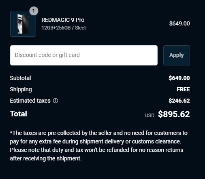Viewport: 205px width, 179px height.
Task: Click the 12GB+256GB / Sleet variant text
Action: [64, 28]
